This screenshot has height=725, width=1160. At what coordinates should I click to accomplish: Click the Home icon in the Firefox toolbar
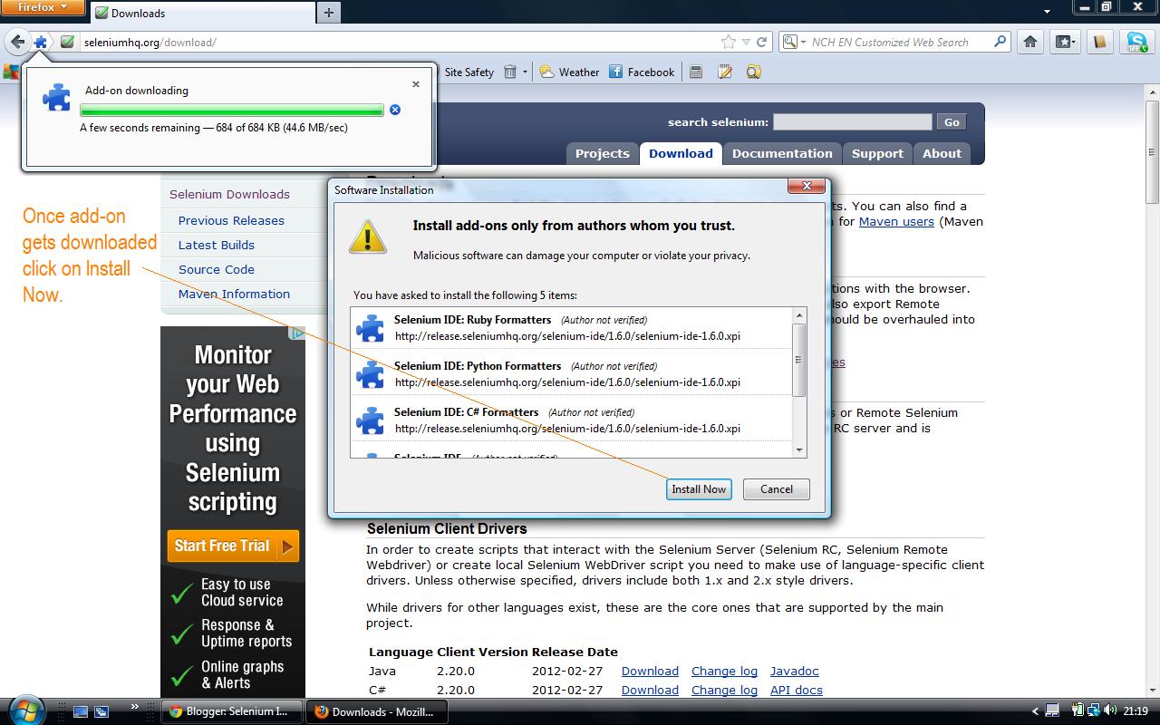pos(1029,42)
